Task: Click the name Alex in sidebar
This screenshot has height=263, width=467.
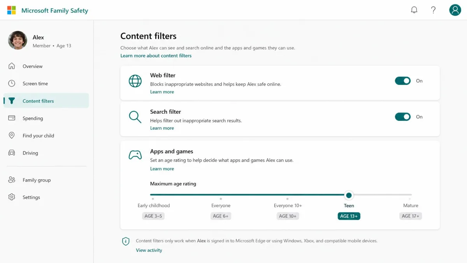Action: (x=38, y=37)
